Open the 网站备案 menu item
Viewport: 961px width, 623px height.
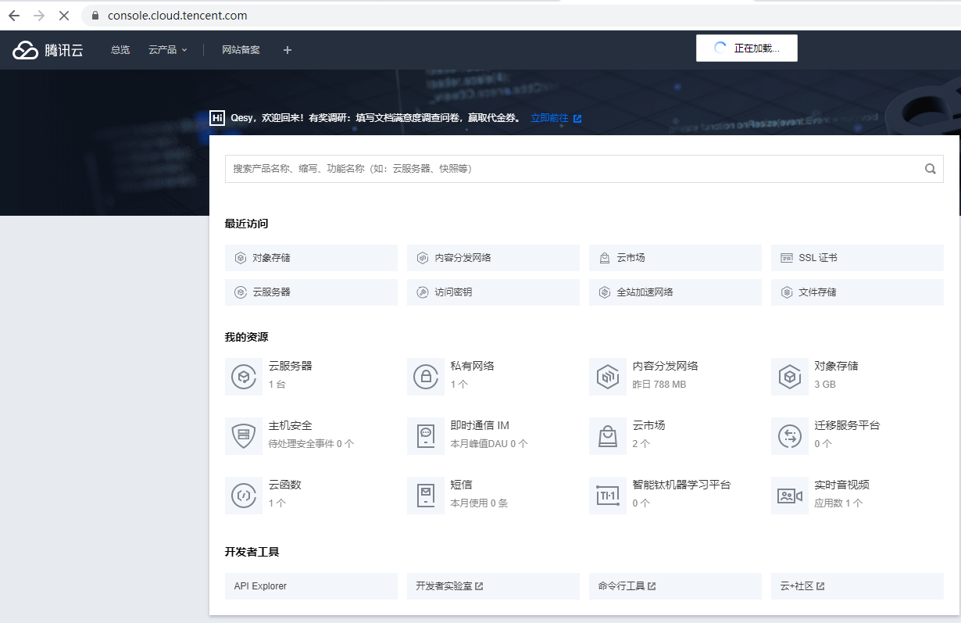point(241,50)
